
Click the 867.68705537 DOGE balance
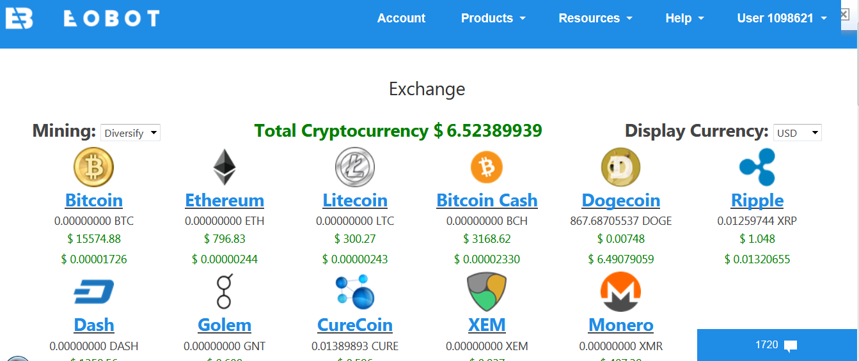620,221
